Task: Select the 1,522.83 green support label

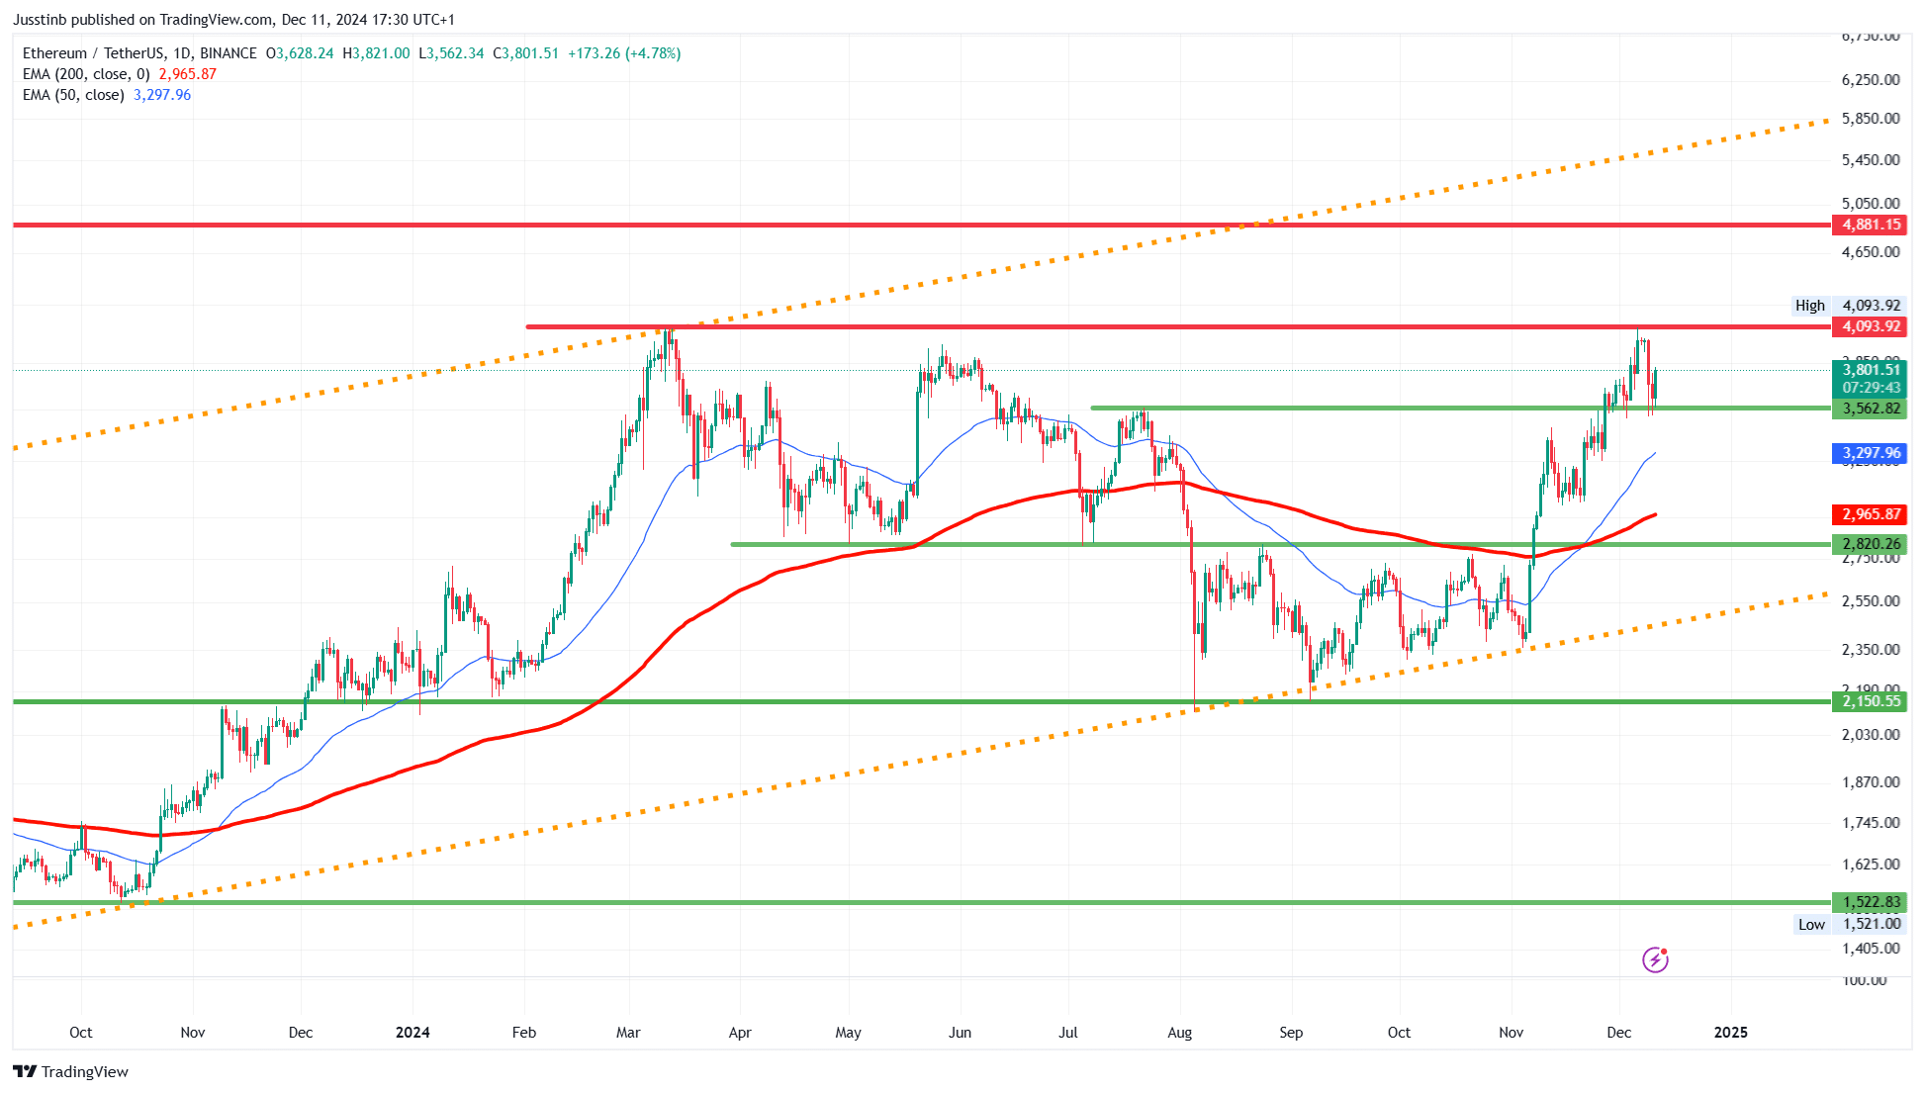Action: 1870,902
